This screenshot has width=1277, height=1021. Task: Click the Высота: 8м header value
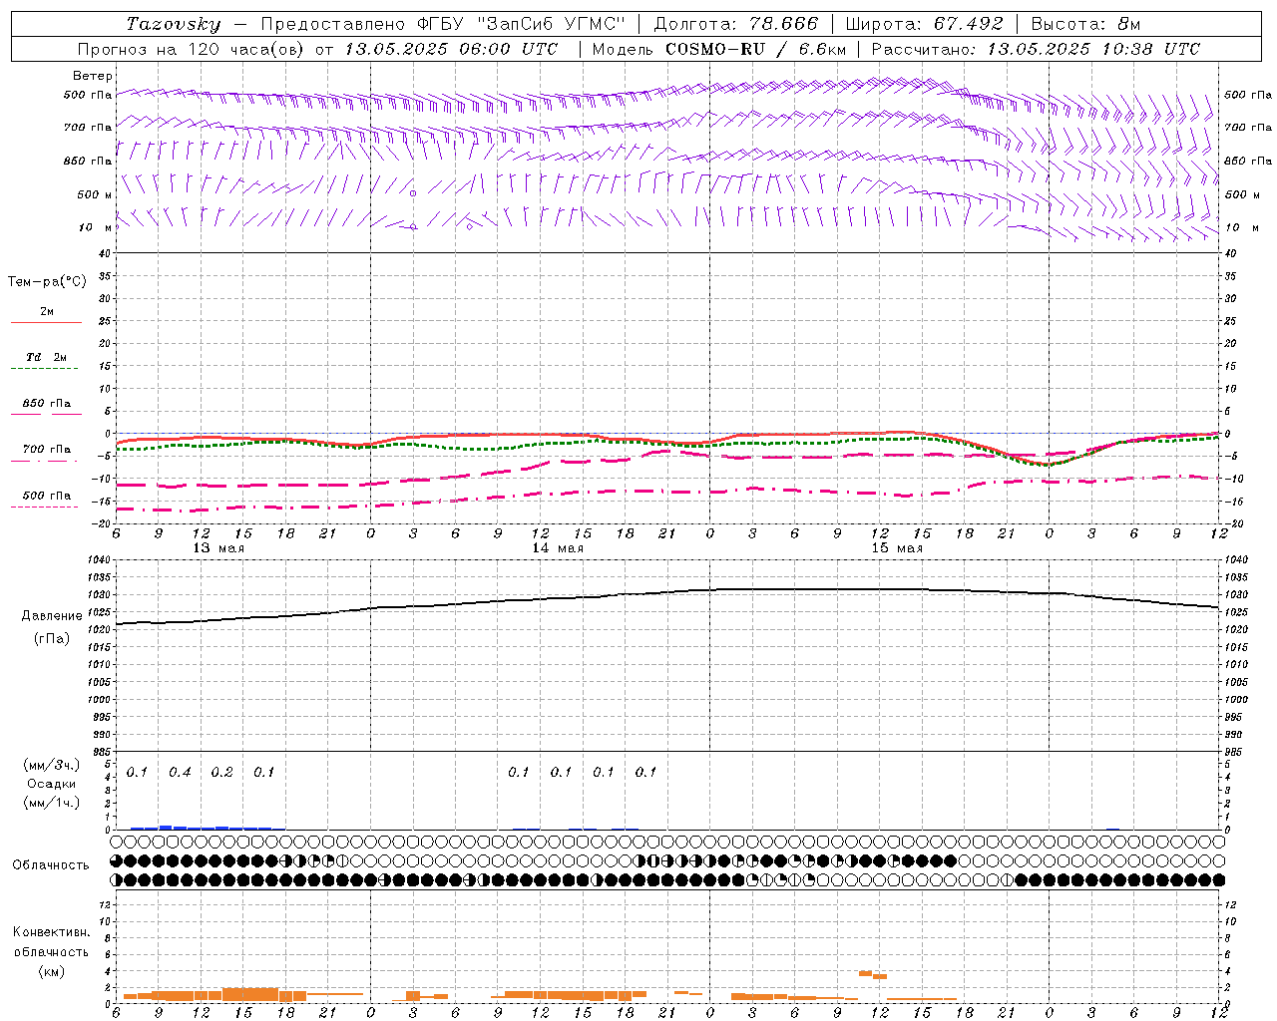(x=1085, y=24)
